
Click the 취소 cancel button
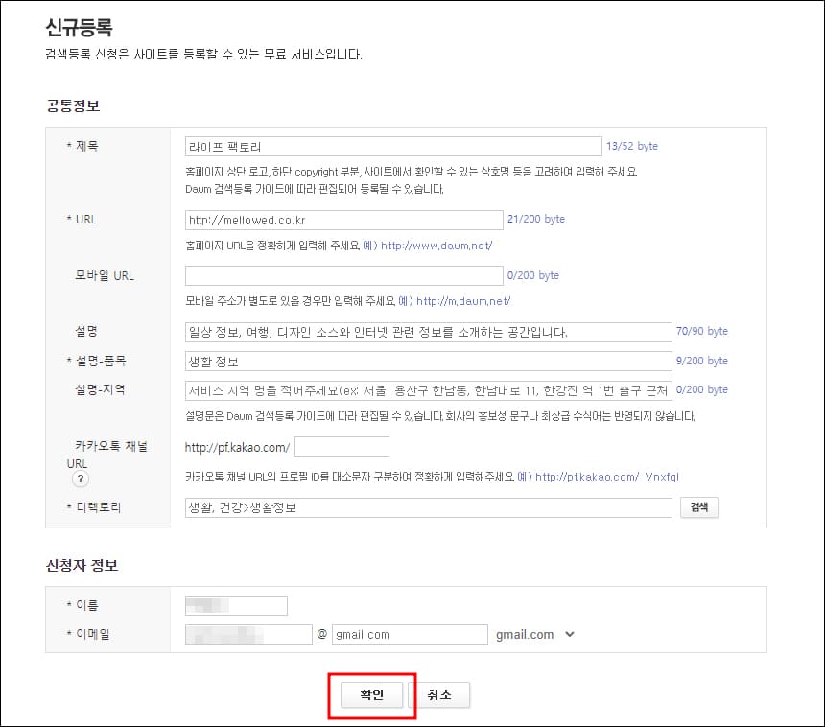click(440, 695)
